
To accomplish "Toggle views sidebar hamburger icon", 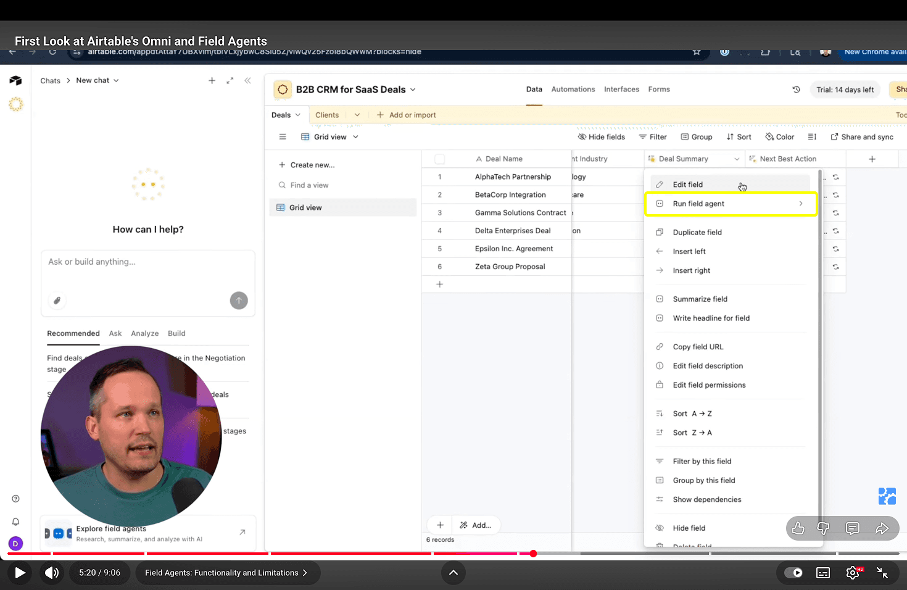I will [283, 137].
